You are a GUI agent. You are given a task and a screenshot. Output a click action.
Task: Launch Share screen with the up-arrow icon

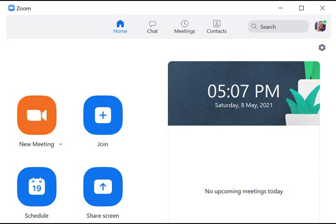(x=103, y=187)
